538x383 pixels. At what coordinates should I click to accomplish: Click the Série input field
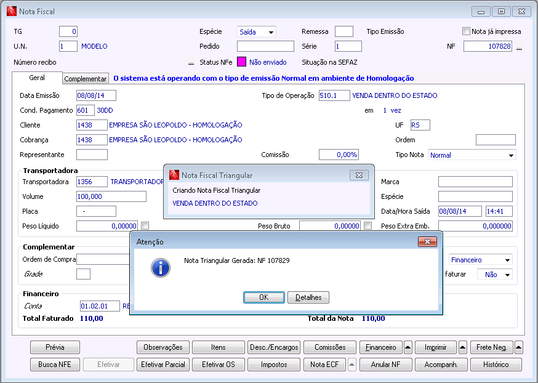coord(348,46)
